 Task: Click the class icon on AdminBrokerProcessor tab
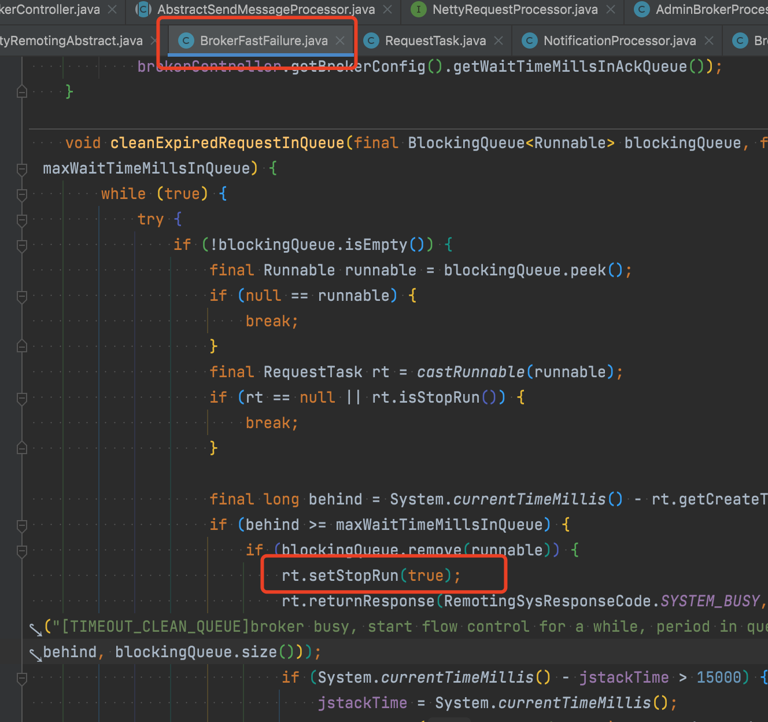click(x=642, y=9)
